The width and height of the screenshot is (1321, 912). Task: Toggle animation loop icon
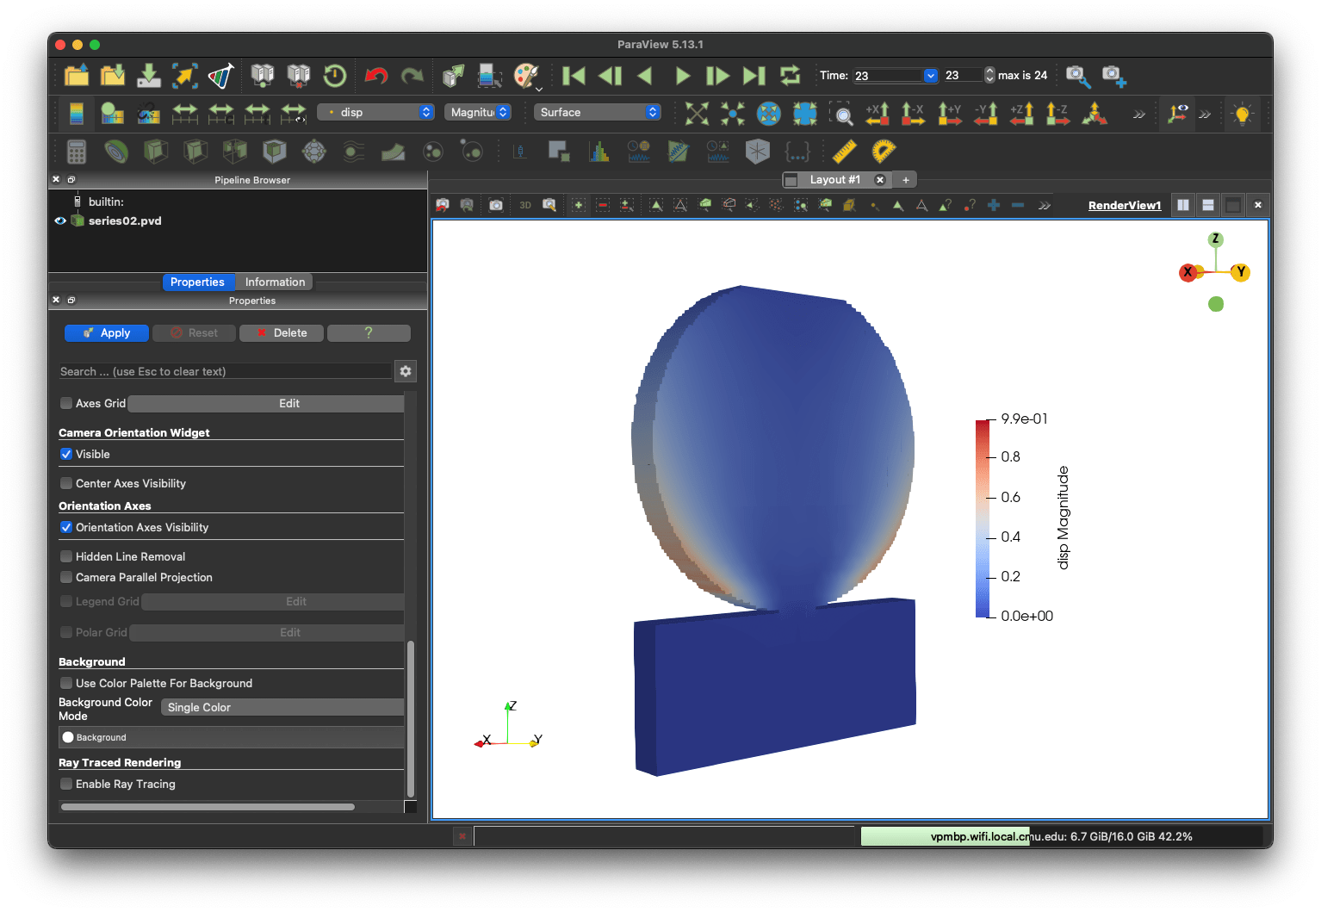790,76
